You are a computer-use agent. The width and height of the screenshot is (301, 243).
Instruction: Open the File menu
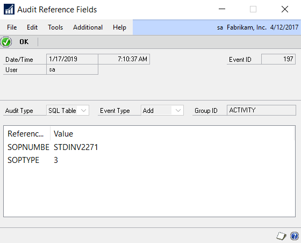[12, 27]
